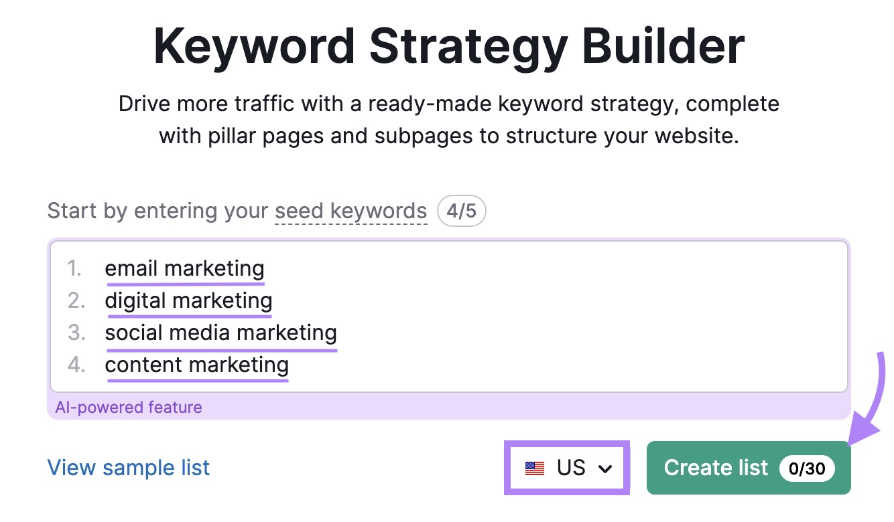894x522 pixels.
Task: Select the digital marketing keyword entry
Action: 188,300
